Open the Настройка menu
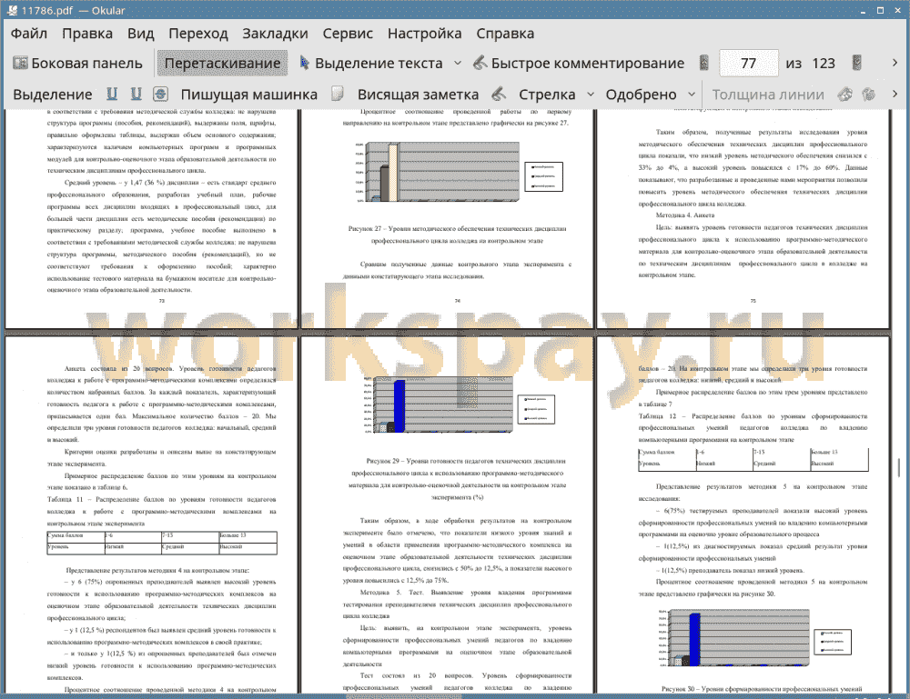 tap(425, 34)
